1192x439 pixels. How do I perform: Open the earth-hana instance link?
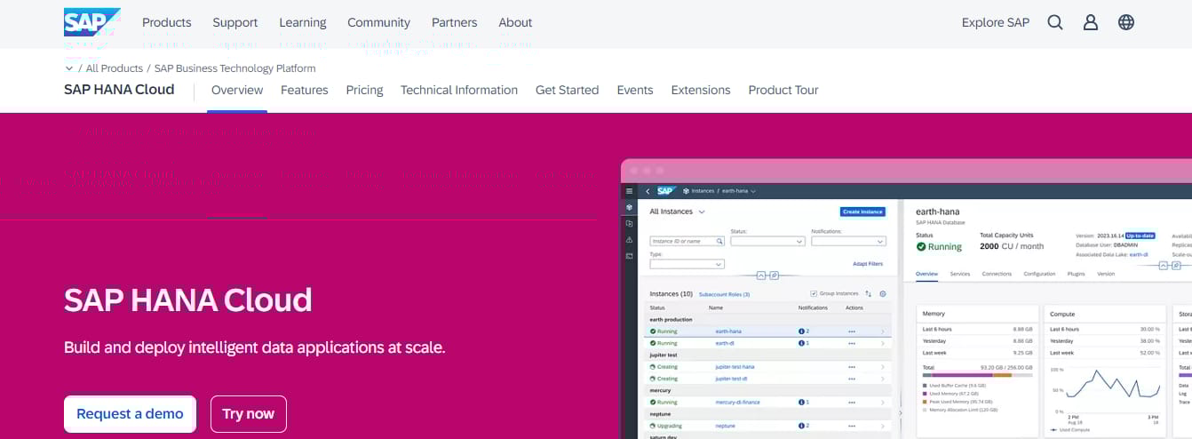pyautogui.click(x=728, y=331)
